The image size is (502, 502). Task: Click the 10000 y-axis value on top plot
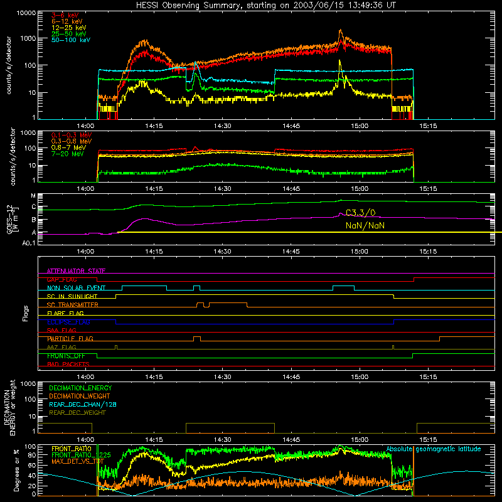click(x=26, y=13)
